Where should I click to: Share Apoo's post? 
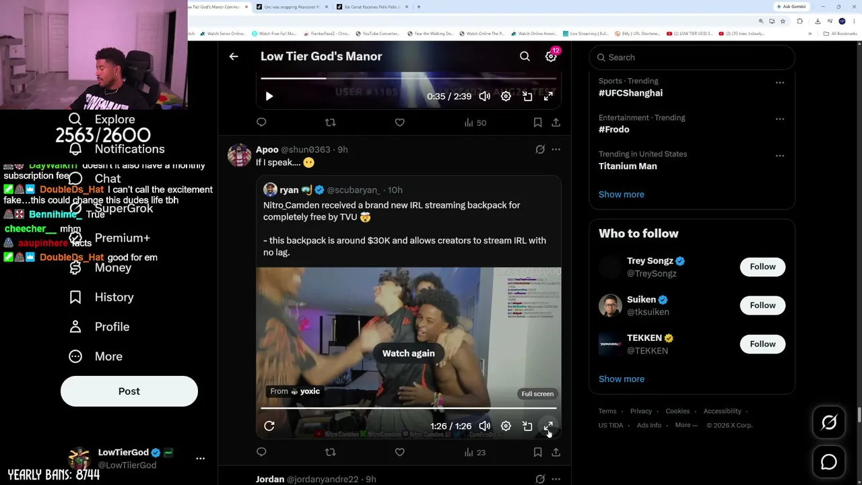click(556, 452)
